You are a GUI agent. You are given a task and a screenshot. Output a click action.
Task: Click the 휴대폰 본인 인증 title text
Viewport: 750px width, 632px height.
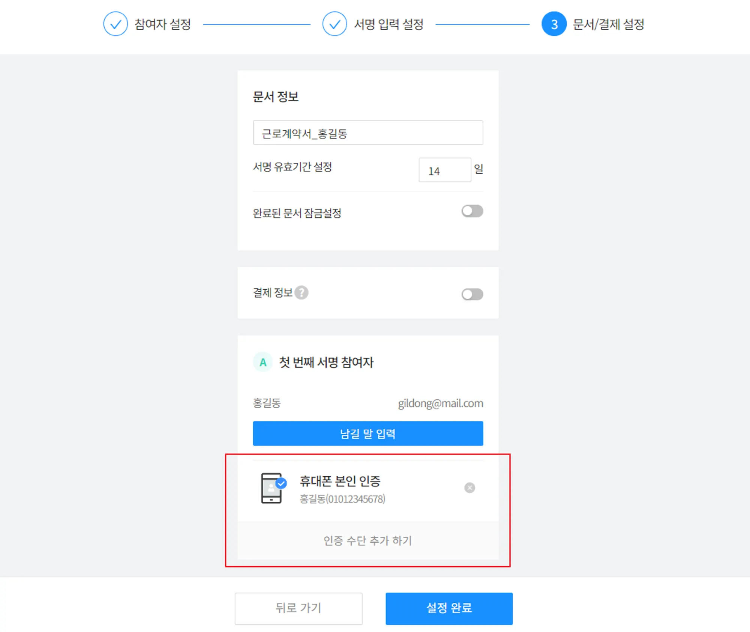coord(340,481)
